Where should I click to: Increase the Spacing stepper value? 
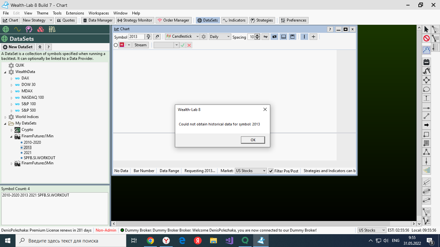[257, 35]
